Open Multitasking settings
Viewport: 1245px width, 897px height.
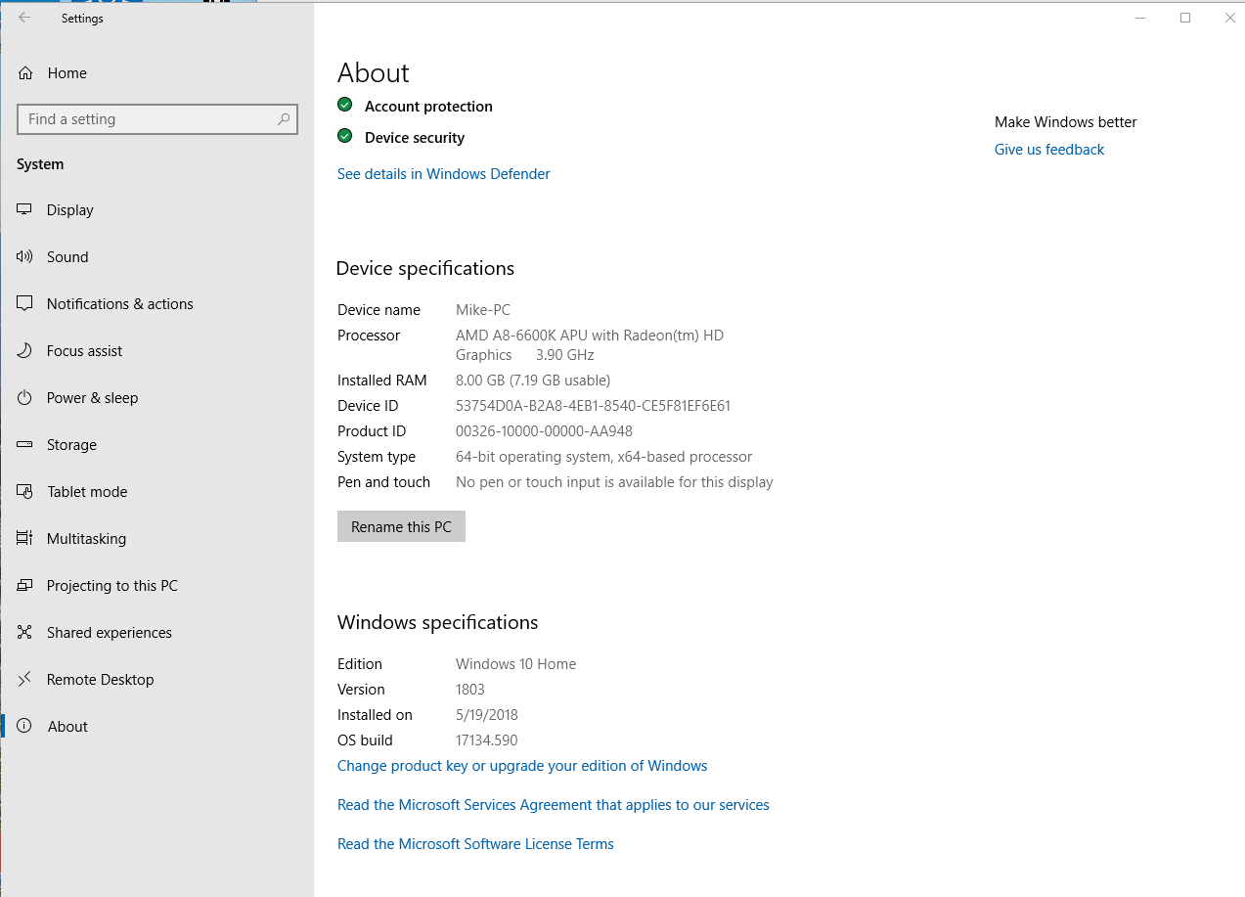coord(156,539)
